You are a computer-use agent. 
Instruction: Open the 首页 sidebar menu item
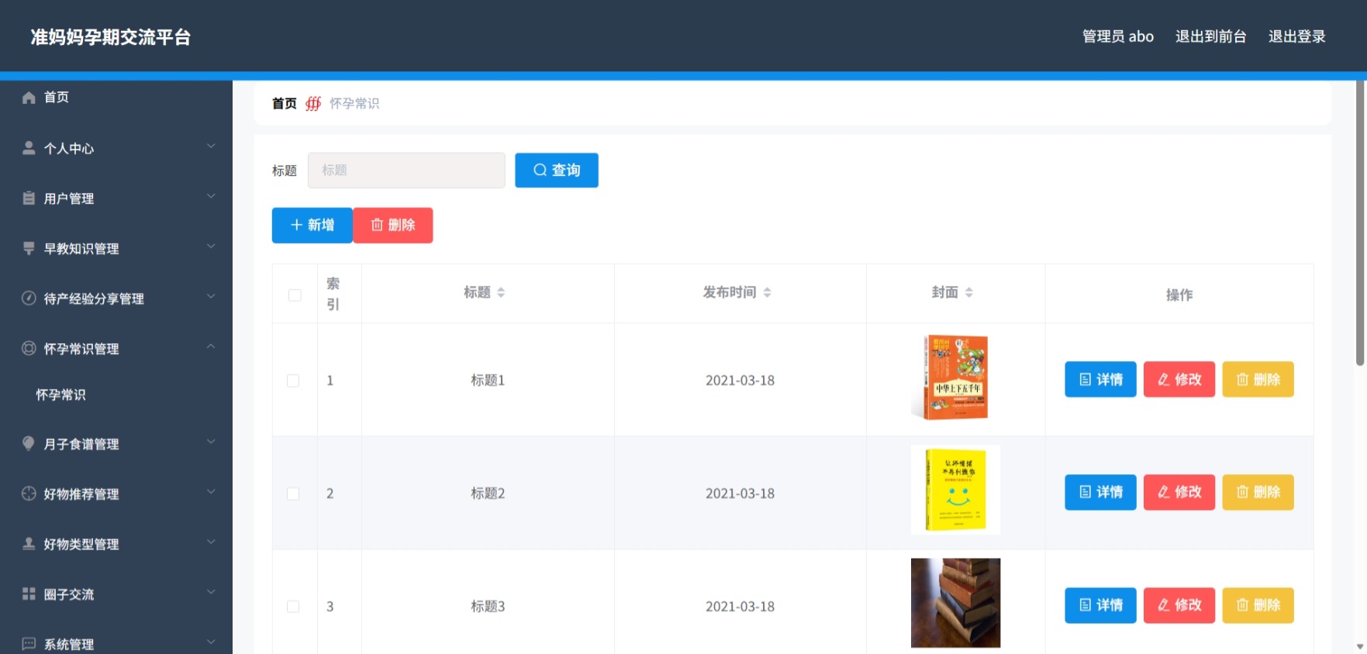116,98
